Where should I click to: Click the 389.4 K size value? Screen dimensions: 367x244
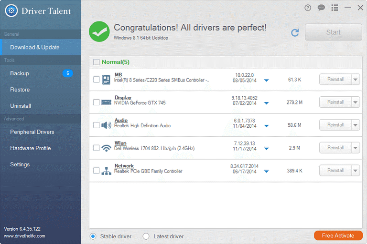pos(294,171)
